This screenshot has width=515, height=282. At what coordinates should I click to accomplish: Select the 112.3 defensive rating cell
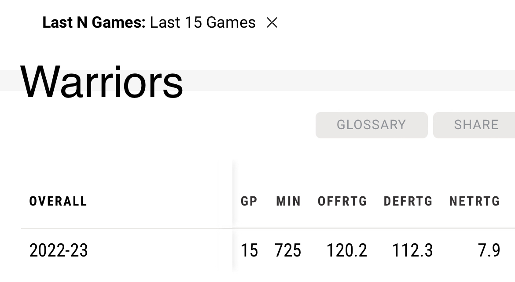[412, 251]
